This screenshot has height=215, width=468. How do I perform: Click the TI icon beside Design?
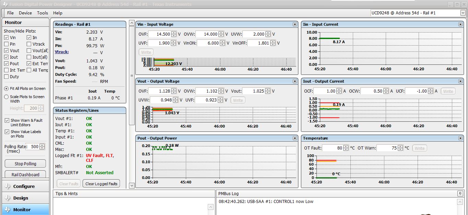coord(7,198)
